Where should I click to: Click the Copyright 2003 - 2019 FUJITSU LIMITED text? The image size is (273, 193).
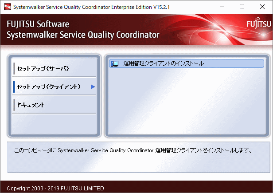(55, 188)
